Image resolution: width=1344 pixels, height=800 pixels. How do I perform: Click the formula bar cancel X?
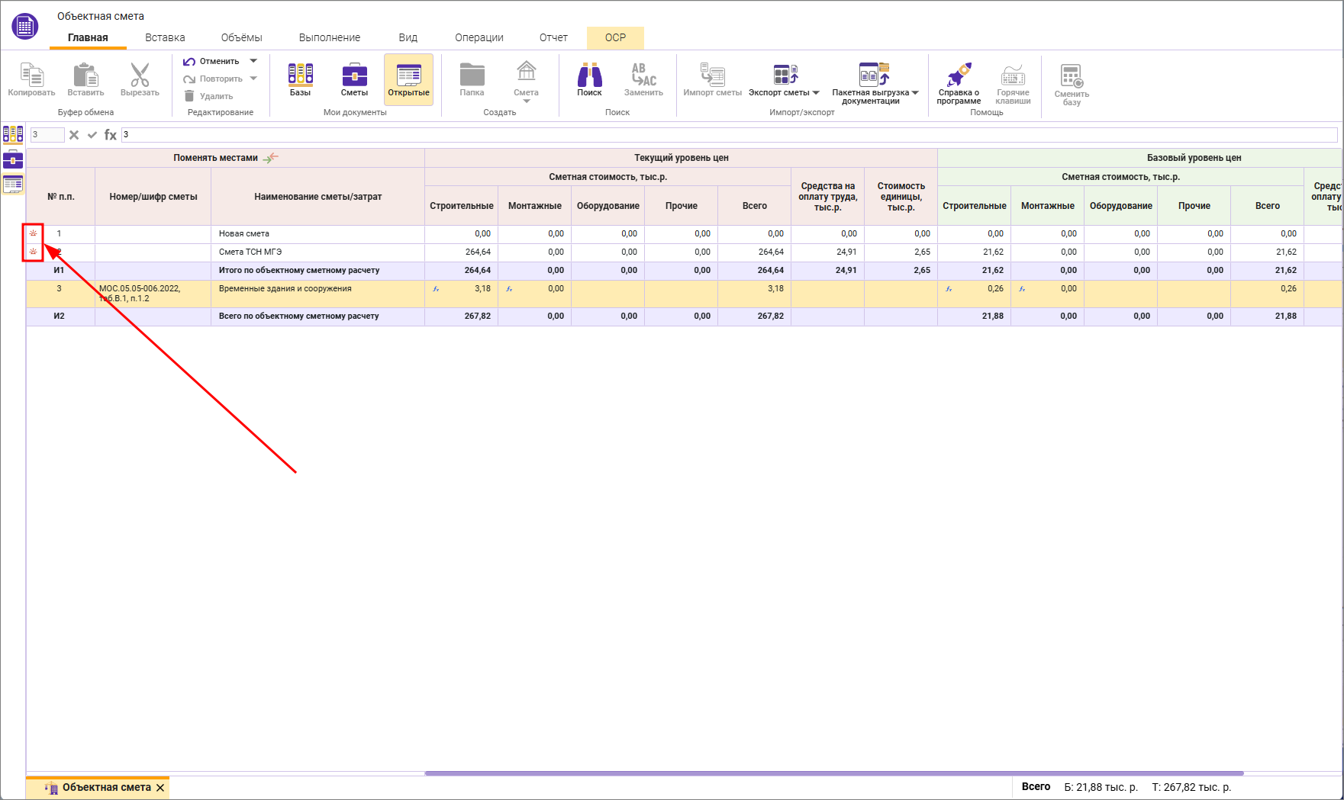pos(74,135)
